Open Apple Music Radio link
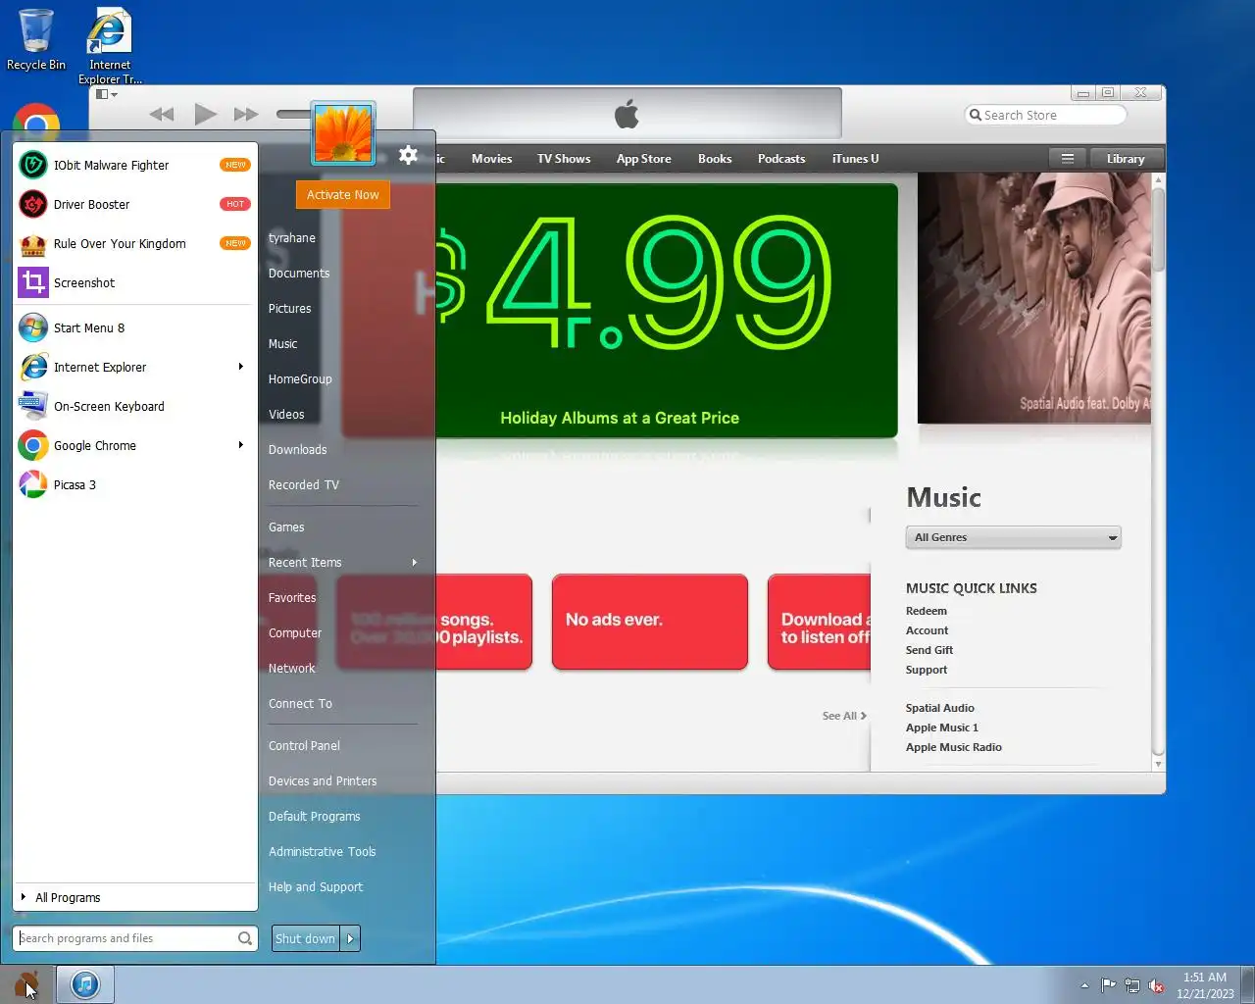This screenshot has height=1004, width=1255. tap(954, 747)
